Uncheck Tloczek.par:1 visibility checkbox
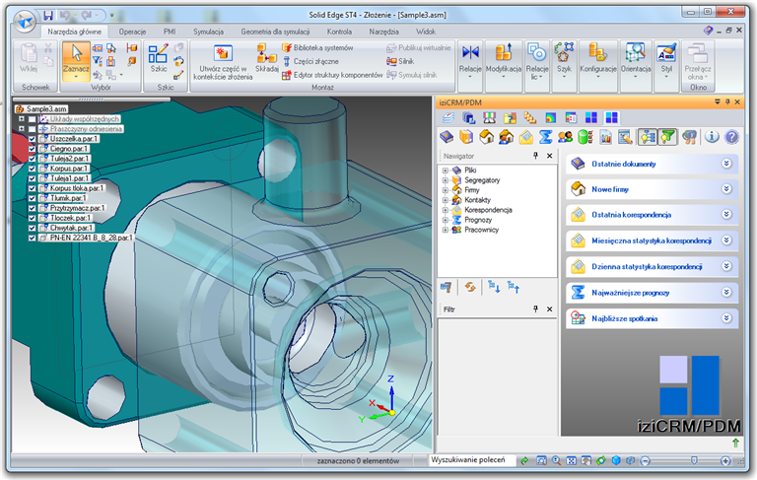 pos(32,218)
